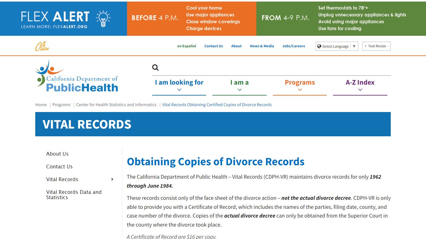Screen dimensions: 426x239
Task: Click Vital Records Obtaining Certified Copies breadcrumb
Action: tap(217, 105)
